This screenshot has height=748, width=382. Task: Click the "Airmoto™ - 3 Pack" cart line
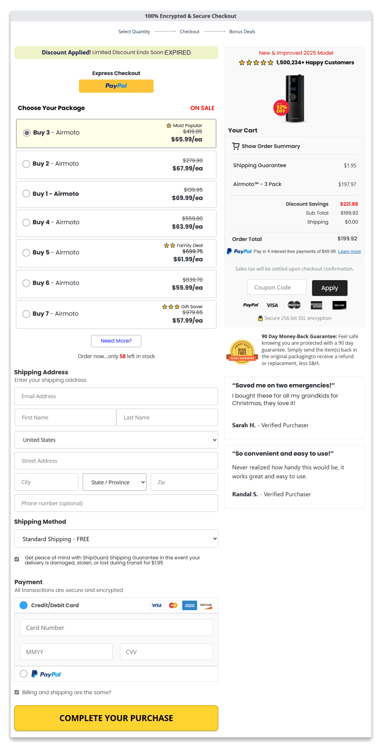(257, 184)
